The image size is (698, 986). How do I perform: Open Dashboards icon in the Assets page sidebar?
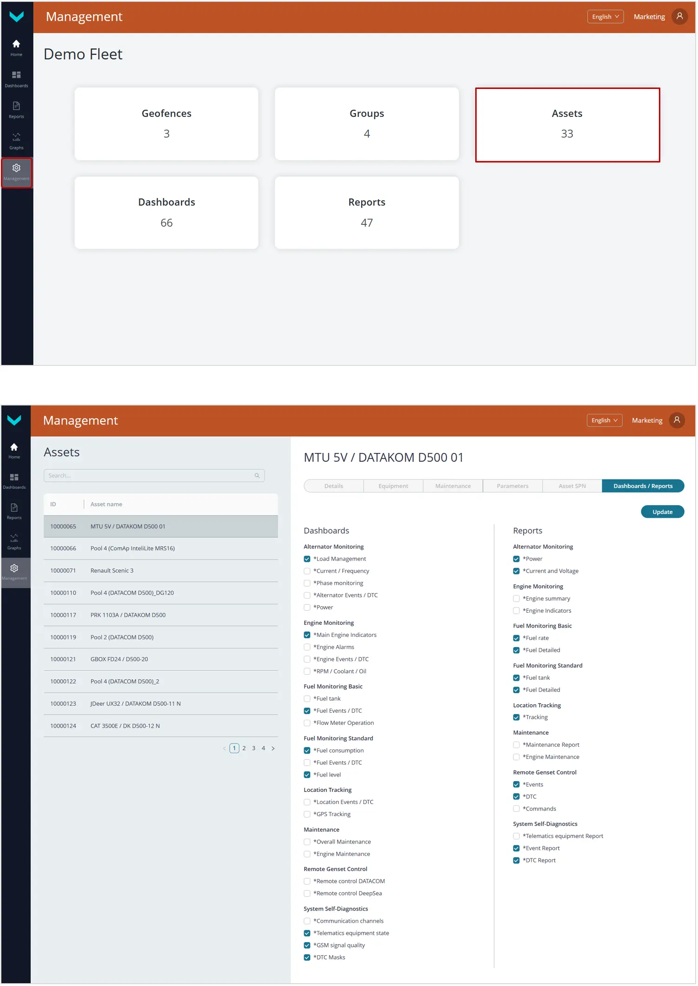tap(14, 481)
